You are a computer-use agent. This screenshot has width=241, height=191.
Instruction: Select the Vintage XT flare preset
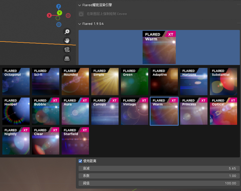(x=135, y=111)
